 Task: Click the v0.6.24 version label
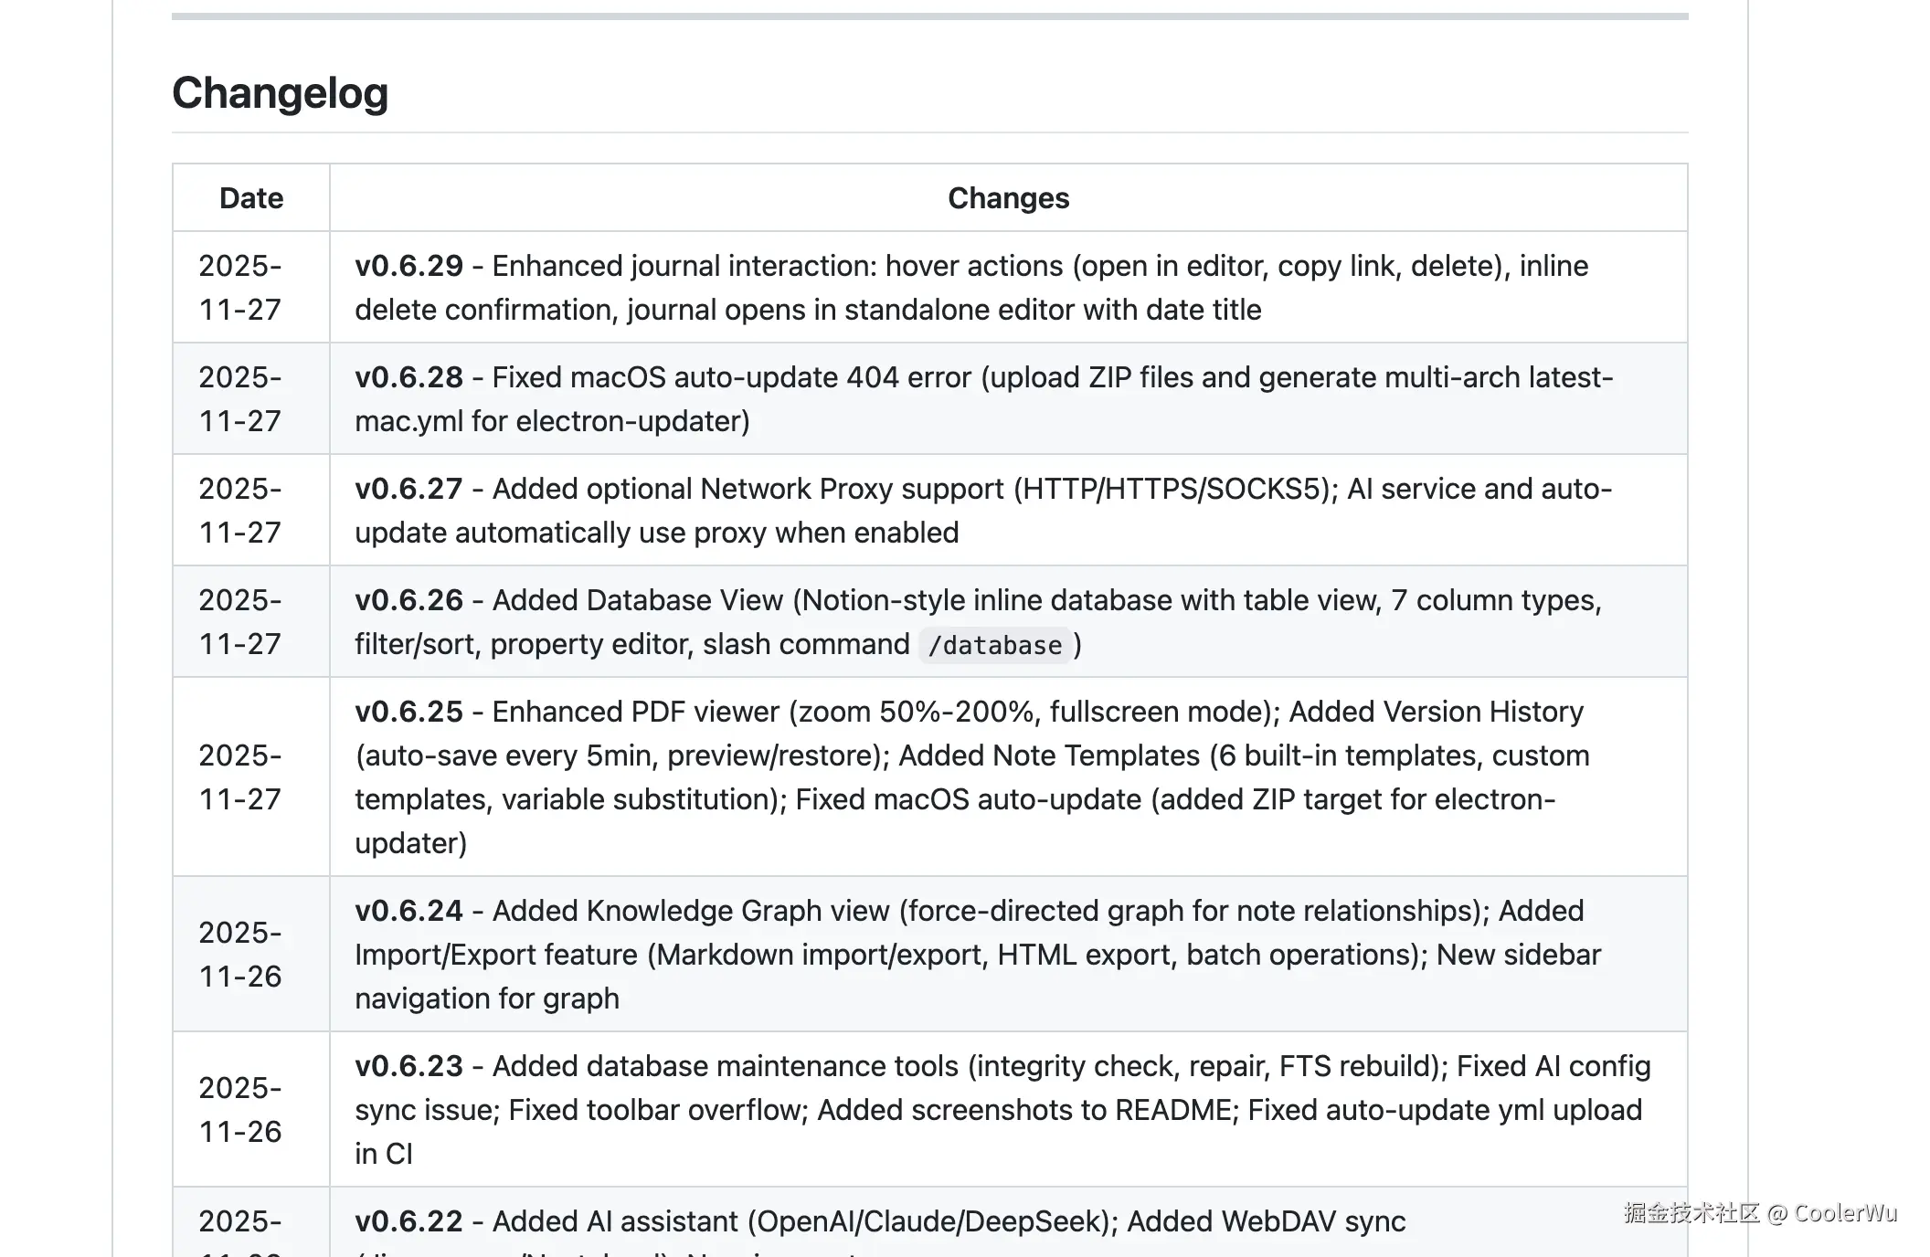408,911
